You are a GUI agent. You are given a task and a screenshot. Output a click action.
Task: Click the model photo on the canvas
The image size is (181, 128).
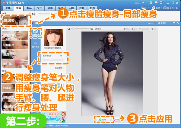point(112,74)
